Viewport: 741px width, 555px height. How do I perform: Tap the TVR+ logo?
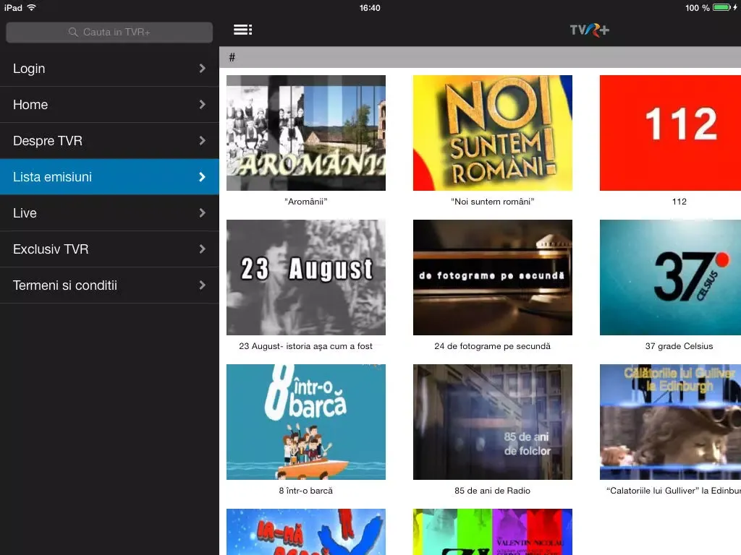click(589, 30)
